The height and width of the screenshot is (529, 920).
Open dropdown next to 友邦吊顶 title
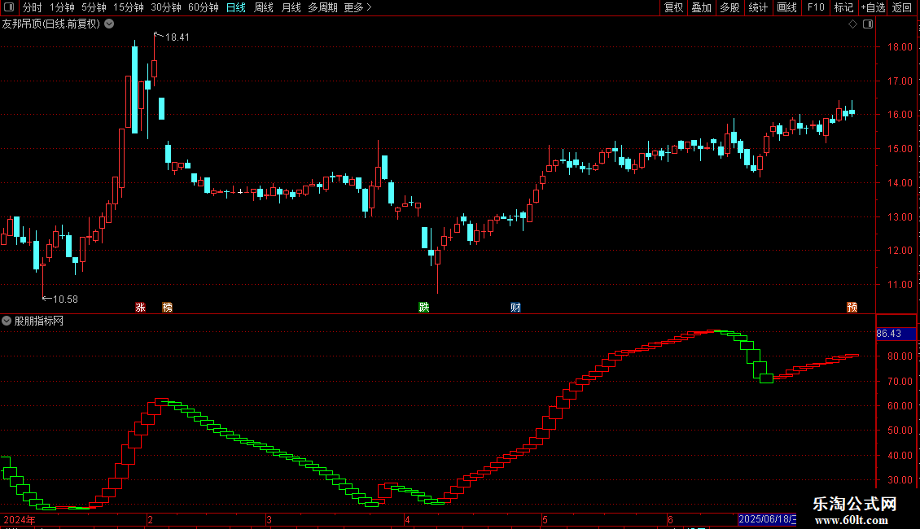click(x=109, y=24)
